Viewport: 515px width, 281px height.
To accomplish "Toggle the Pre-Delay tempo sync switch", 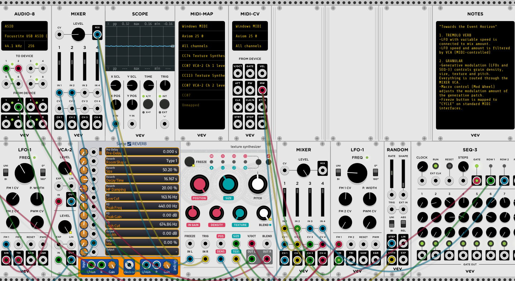I will click(x=100, y=152).
